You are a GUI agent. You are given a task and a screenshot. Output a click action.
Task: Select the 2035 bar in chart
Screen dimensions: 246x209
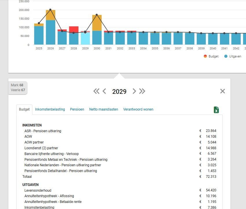155,39
